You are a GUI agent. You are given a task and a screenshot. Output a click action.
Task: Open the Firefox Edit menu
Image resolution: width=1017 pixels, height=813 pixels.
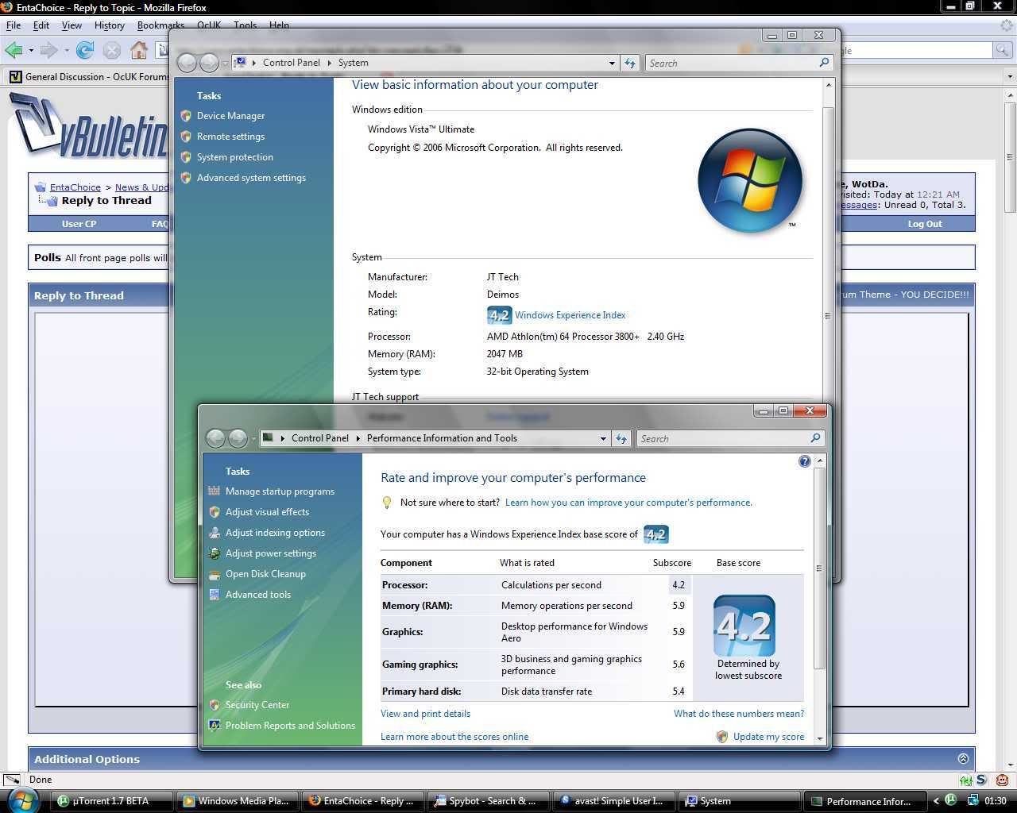[x=41, y=25]
